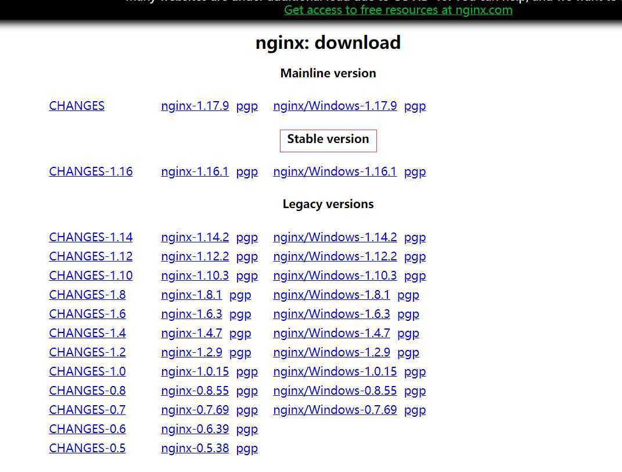The height and width of the screenshot is (472, 622).
Task: Download the nginx-1.6.3 source archive
Action: point(192,314)
